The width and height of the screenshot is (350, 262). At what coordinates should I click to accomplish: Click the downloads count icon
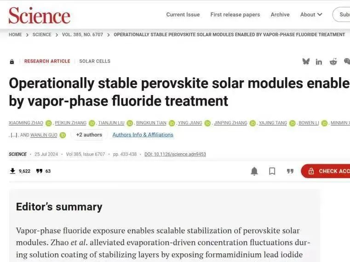click(x=12, y=171)
